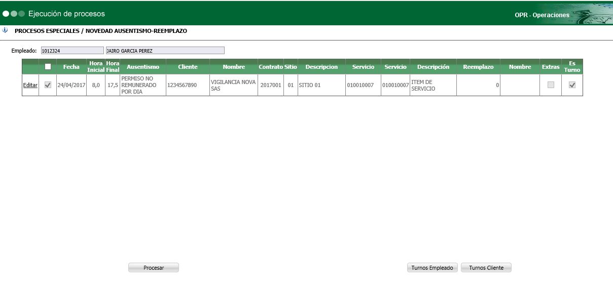The image size is (613, 290).
Task: Click the Empleado code field 1012324
Action: coord(73,51)
